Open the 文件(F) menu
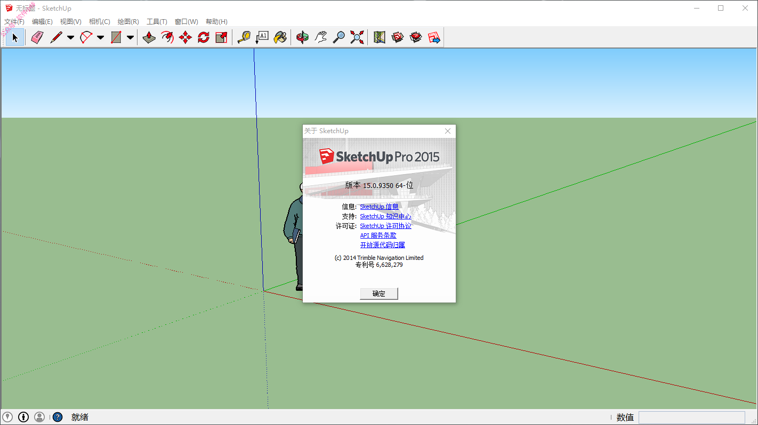The width and height of the screenshot is (758, 425). coord(14,22)
